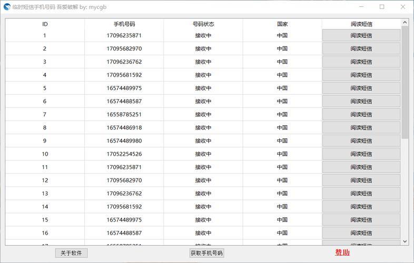Screen dimensions: 414x263
Task: Click 阅读短信 button in row 2
Action: tap(361, 48)
